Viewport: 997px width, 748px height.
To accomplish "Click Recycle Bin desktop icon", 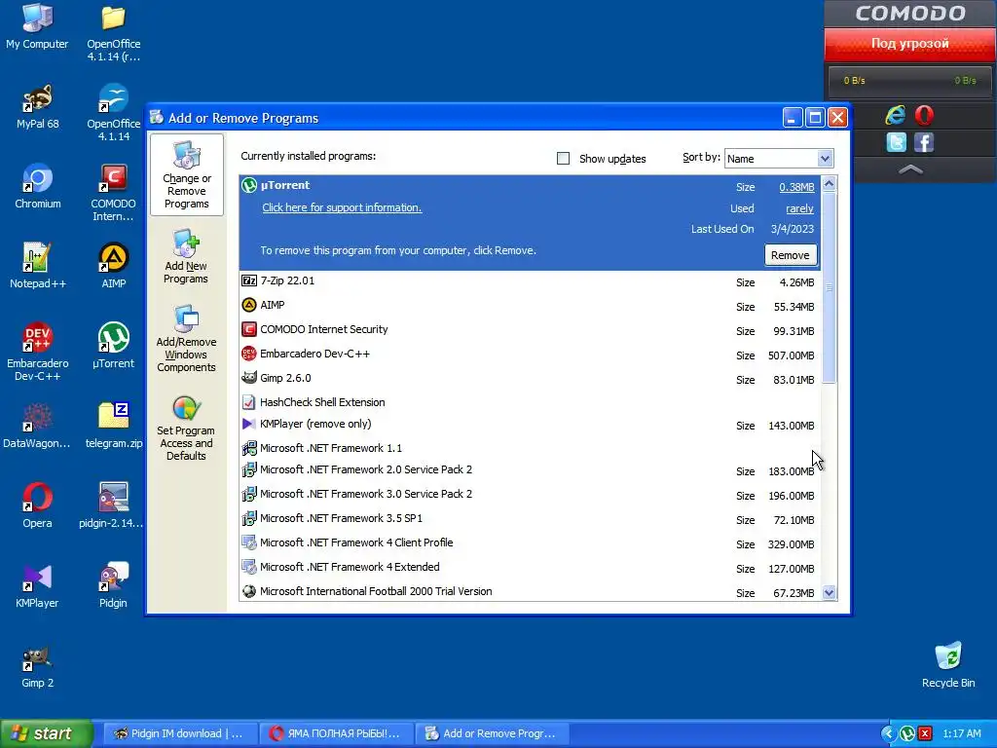I will (x=948, y=665).
